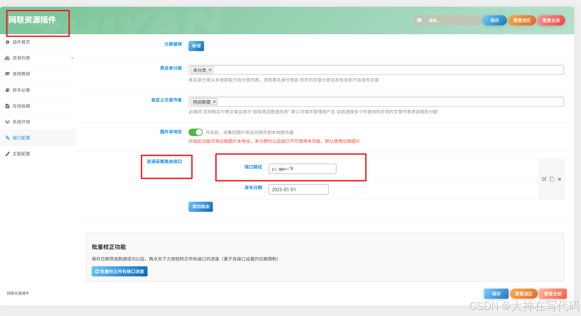Click the move/drag icon on the route row
This screenshot has width=581, height=316.
pyautogui.click(x=544, y=179)
